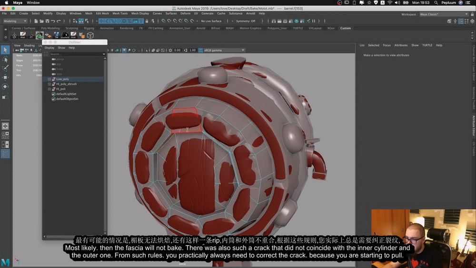The height and width of the screenshot is (268, 476).
Task: Click the shadeIt shelf icon
Action: pyautogui.click(x=65, y=35)
